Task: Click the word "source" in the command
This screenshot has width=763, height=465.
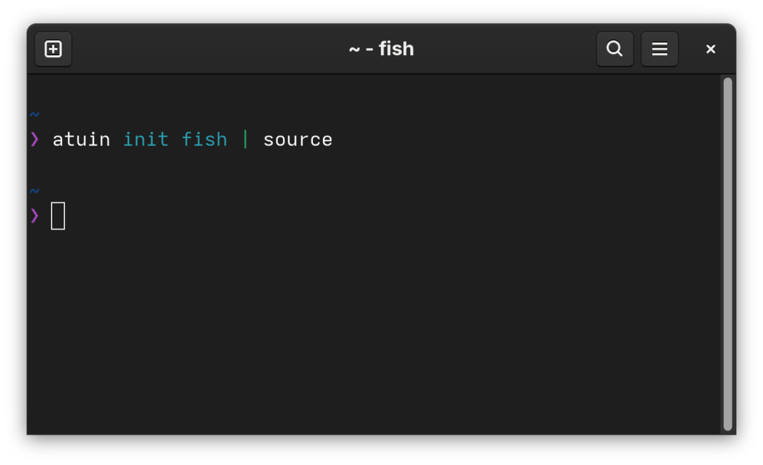Action: tap(298, 139)
